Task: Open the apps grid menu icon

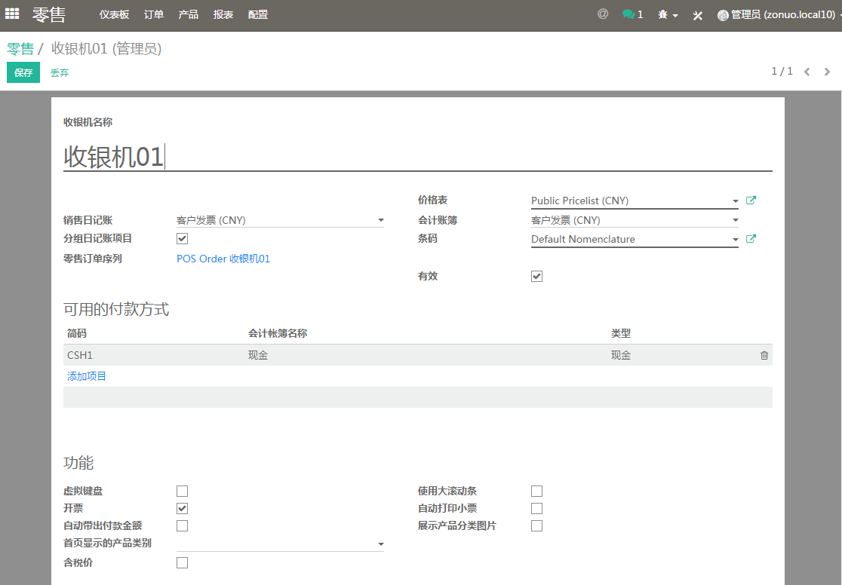Action: pyautogui.click(x=12, y=14)
